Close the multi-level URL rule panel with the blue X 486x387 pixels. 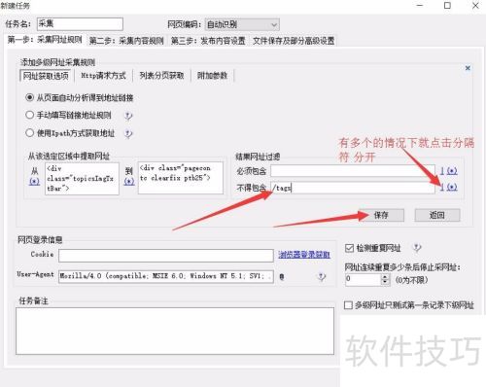468,68
